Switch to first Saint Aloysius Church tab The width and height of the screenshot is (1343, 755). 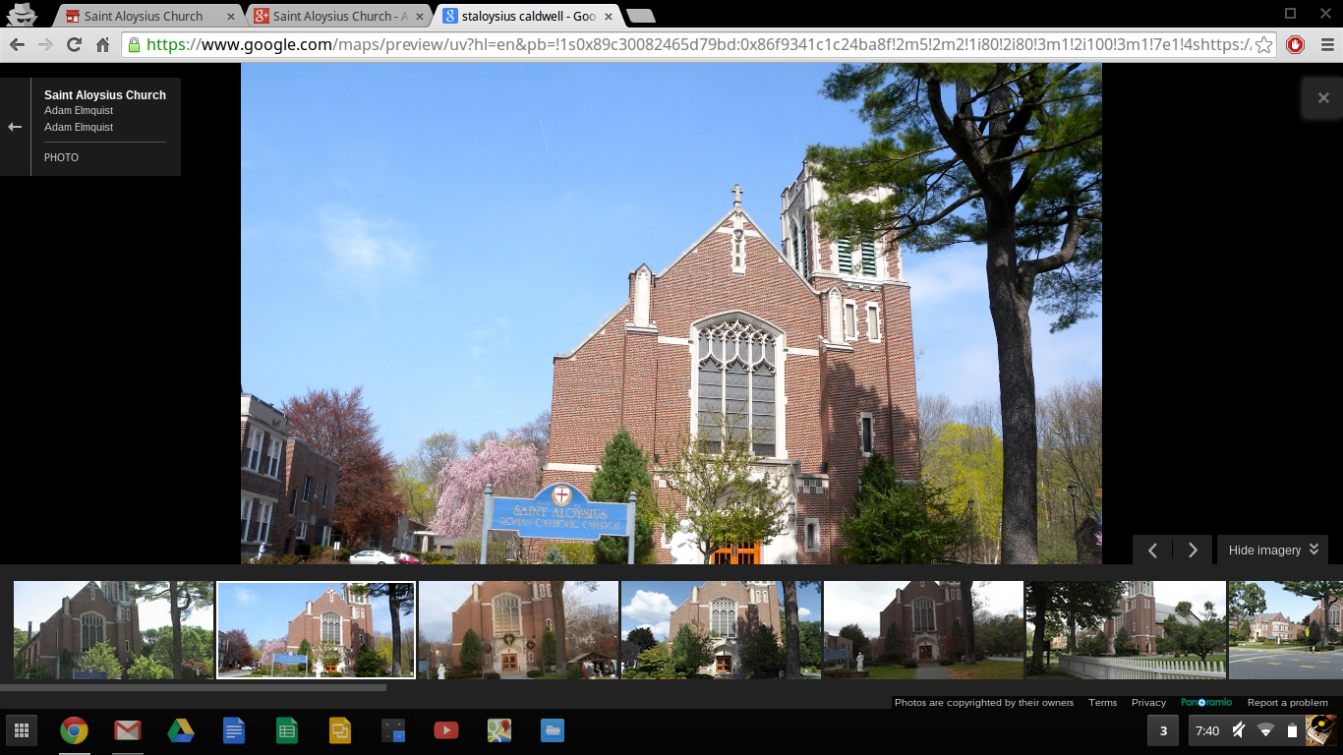pyautogui.click(x=144, y=16)
